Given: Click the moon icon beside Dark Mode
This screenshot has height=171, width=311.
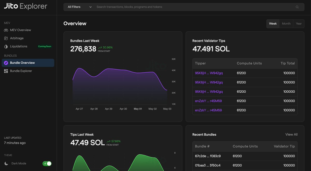Looking at the screenshot, I should pyautogui.click(x=6, y=163).
